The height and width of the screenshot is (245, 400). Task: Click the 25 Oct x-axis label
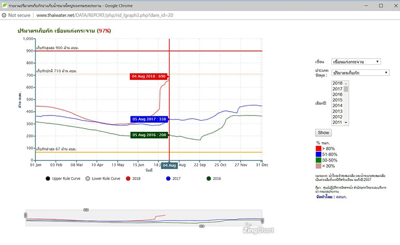[x=220, y=165]
